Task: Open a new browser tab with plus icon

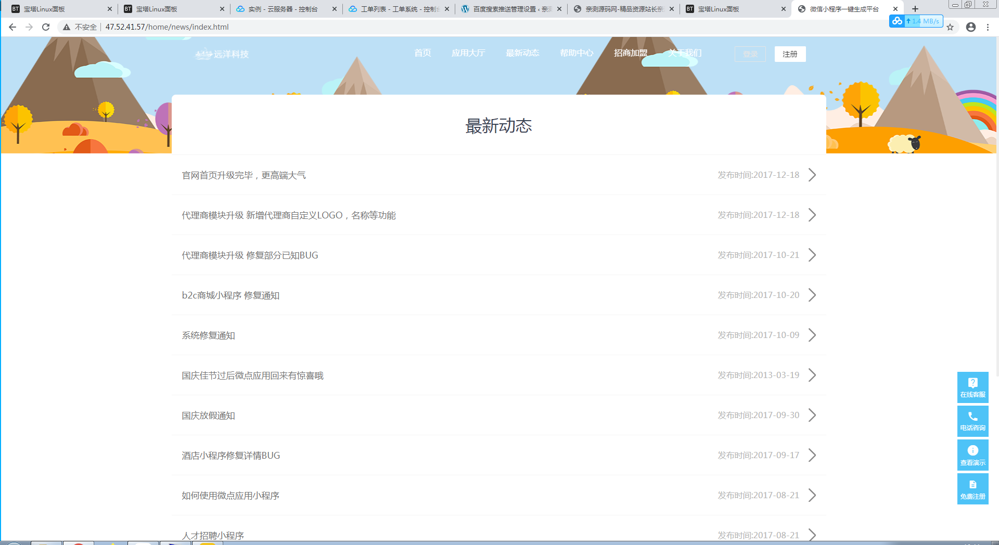Action: point(915,9)
